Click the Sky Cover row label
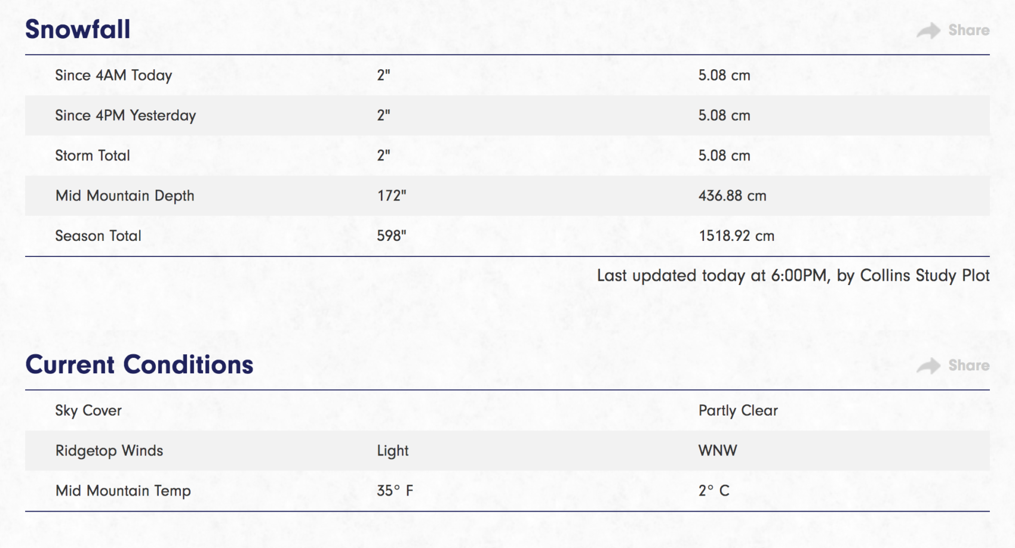Viewport: 1015px width, 548px height. 88,410
